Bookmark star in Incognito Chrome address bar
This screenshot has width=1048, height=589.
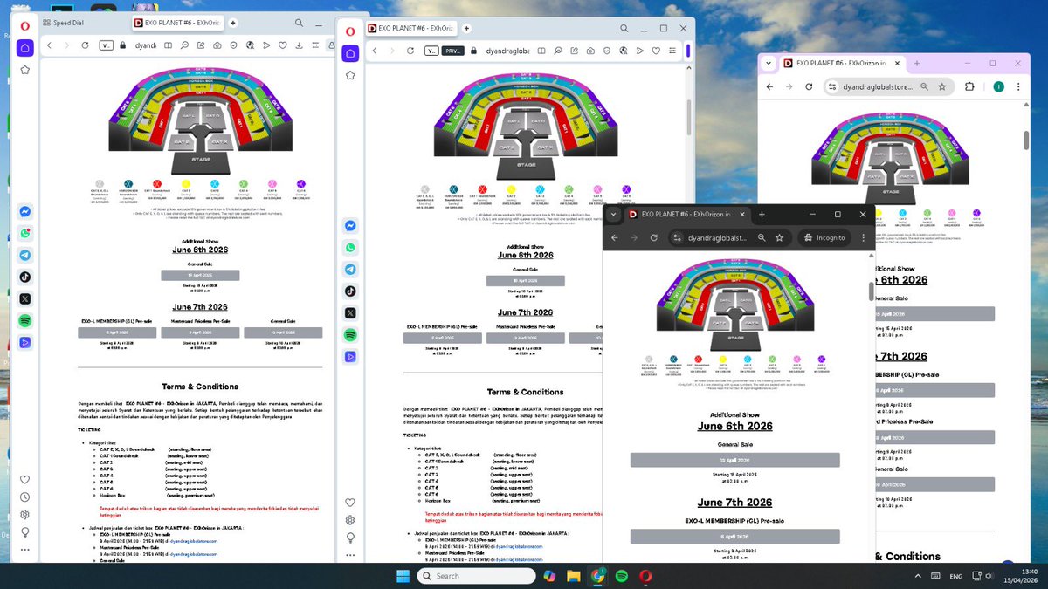point(779,237)
